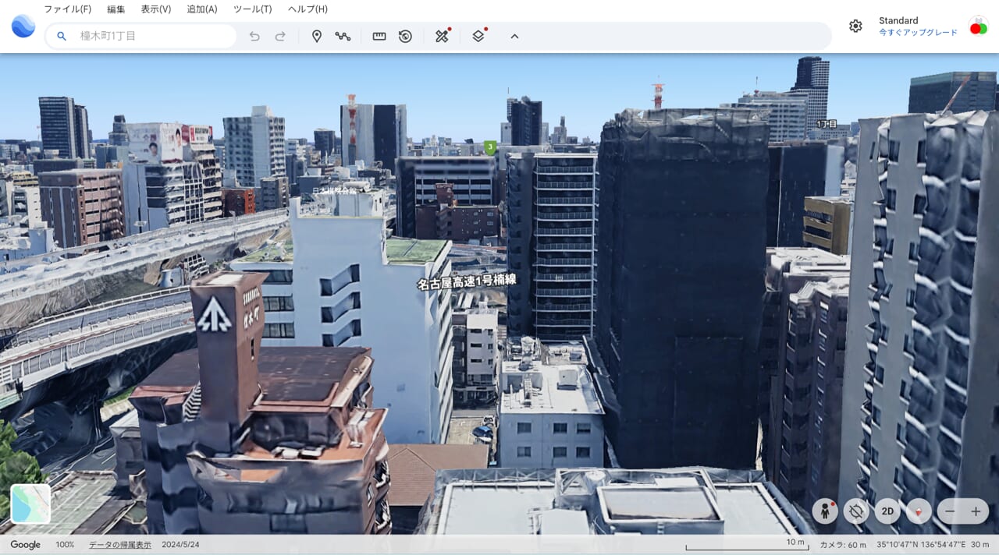The image size is (999, 555).
Task: Reset north with the compass button
Action: pyautogui.click(x=919, y=511)
